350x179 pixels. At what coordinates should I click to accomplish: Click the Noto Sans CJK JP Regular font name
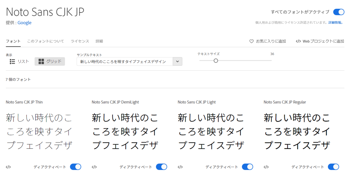point(285,102)
